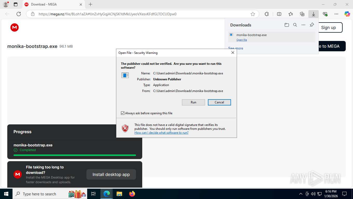Click See more in Downloads panel

[x=236, y=48]
